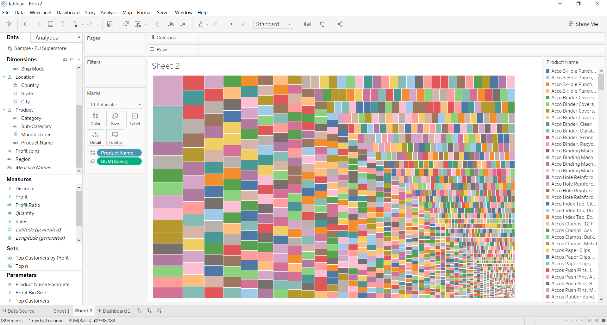Viewport: 607px width, 325px height.
Task: Click the Sort descending toolbar icon
Action: click(x=183, y=24)
